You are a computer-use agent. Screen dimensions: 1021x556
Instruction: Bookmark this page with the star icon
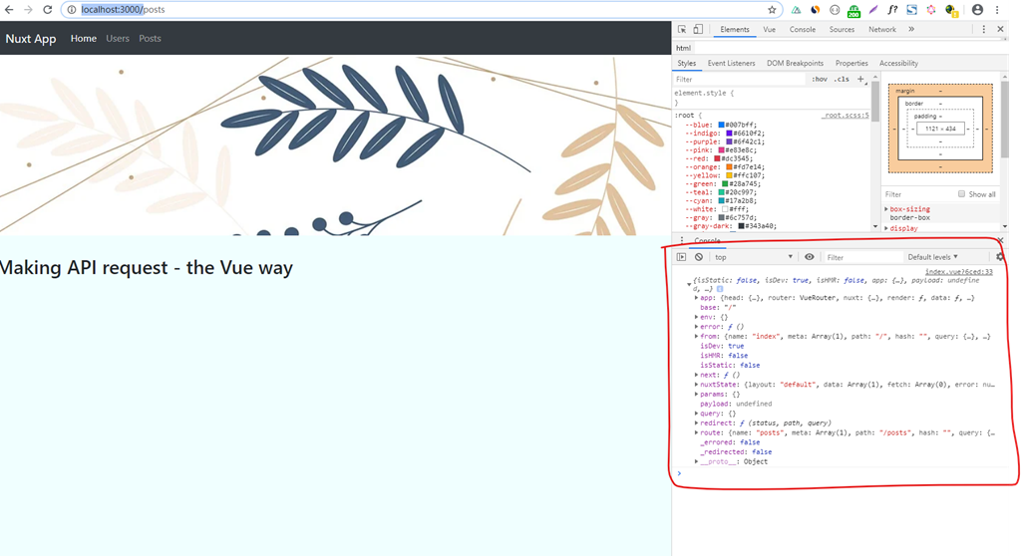coord(773,10)
